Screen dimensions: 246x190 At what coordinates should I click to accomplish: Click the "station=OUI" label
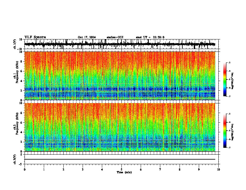tap(115, 37)
